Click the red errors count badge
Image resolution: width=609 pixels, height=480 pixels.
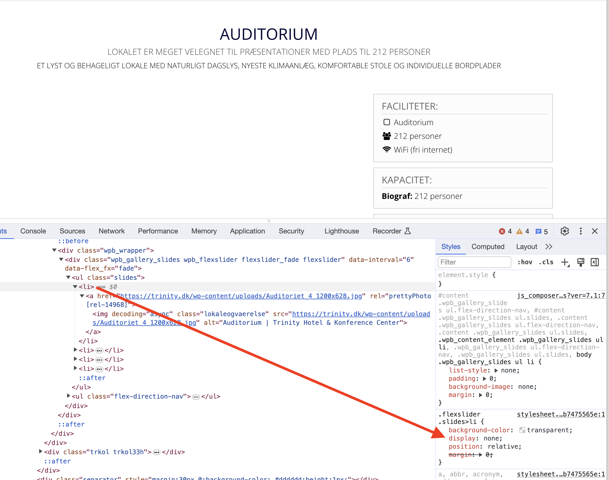tap(505, 231)
